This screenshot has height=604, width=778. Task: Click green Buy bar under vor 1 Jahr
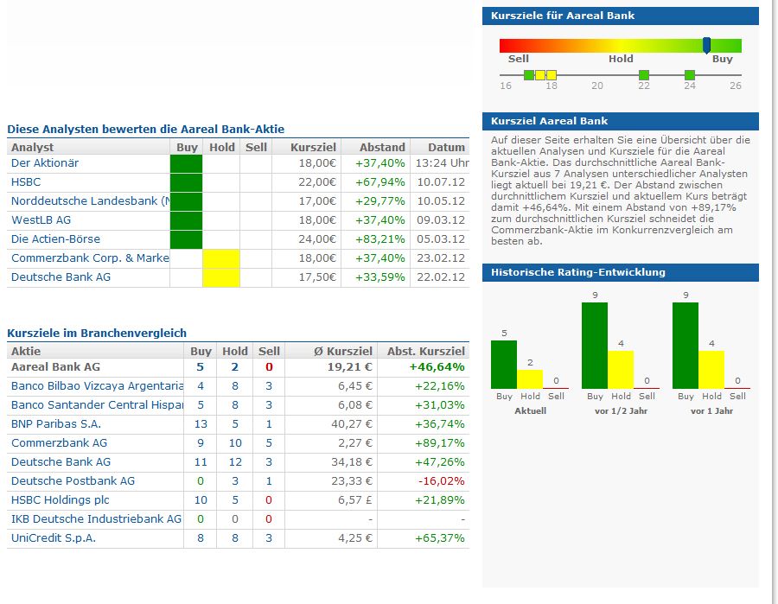click(686, 346)
